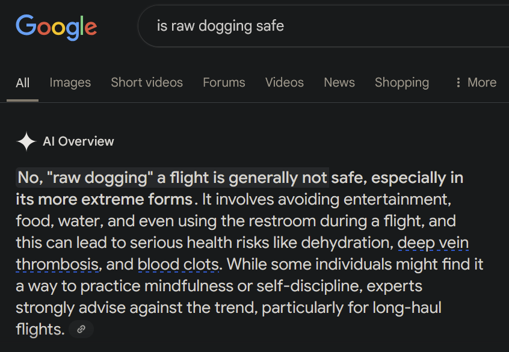The height and width of the screenshot is (352, 509).
Task: Click the highlighted 'No, raw dogging a flight' text
Action: click(172, 178)
